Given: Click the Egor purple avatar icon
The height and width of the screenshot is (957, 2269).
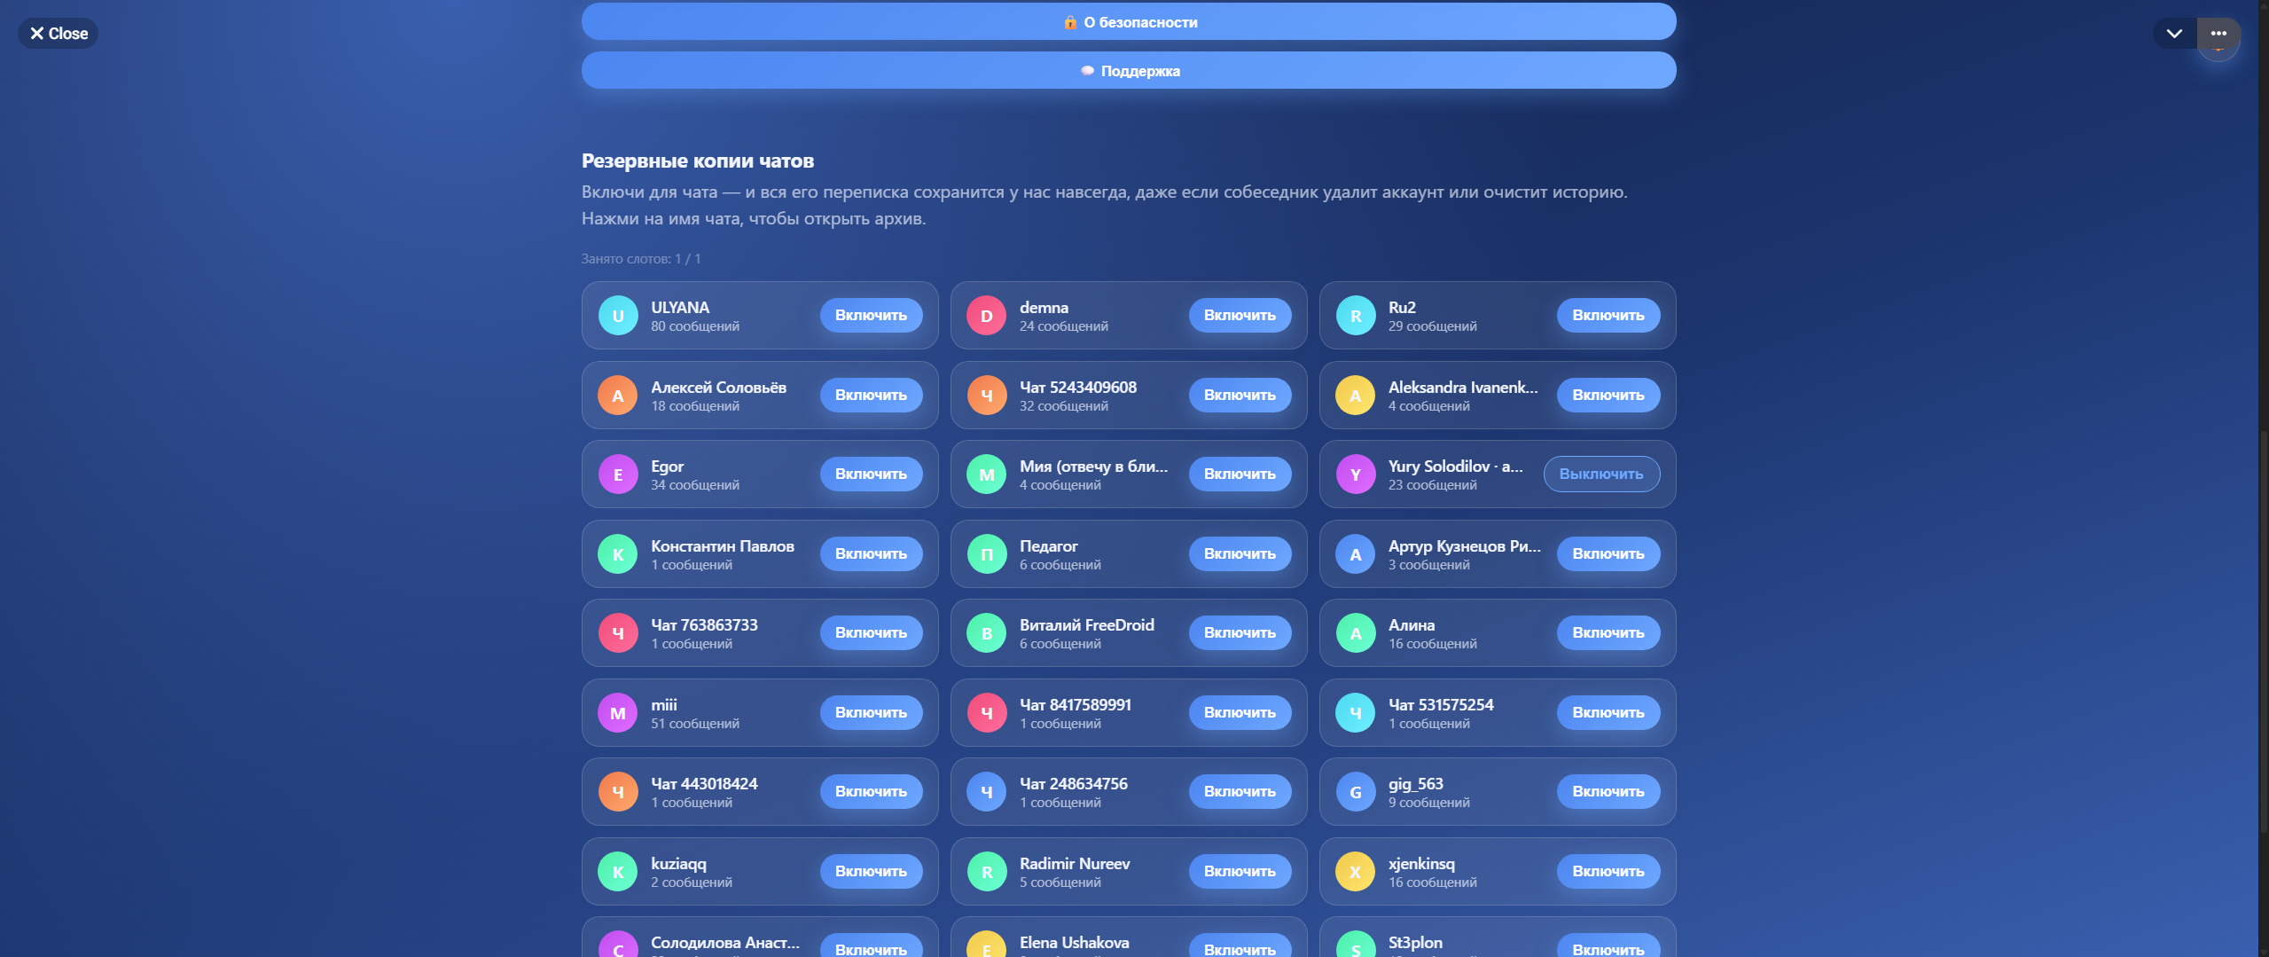Looking at the screenshot, I should 618,475.
